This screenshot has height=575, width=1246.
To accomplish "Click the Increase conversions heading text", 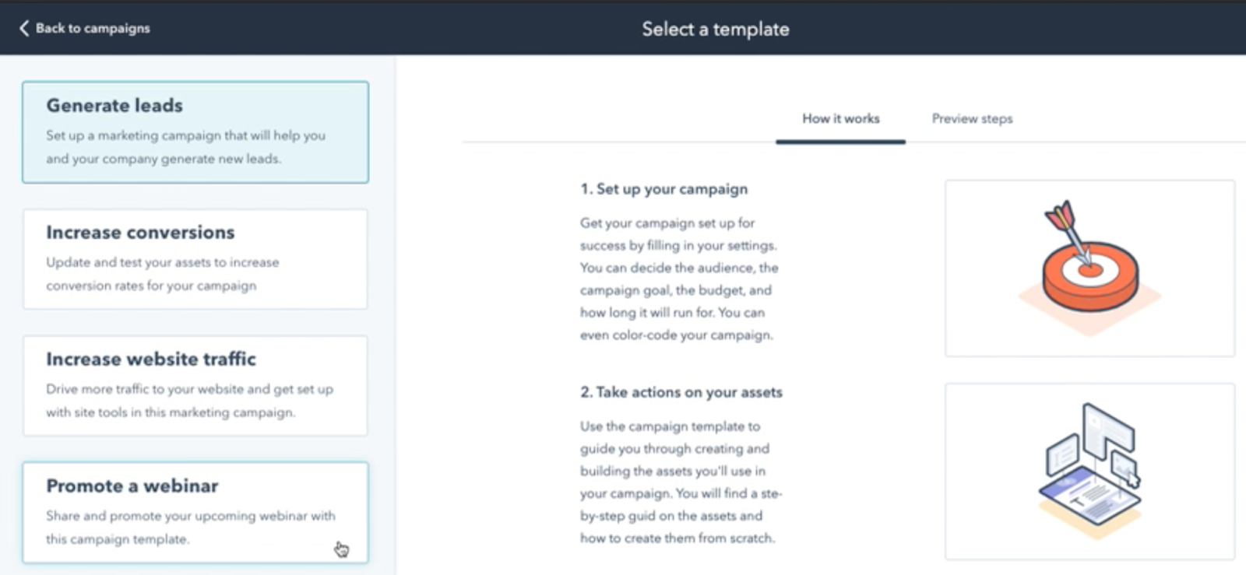I will pos(140,232).
